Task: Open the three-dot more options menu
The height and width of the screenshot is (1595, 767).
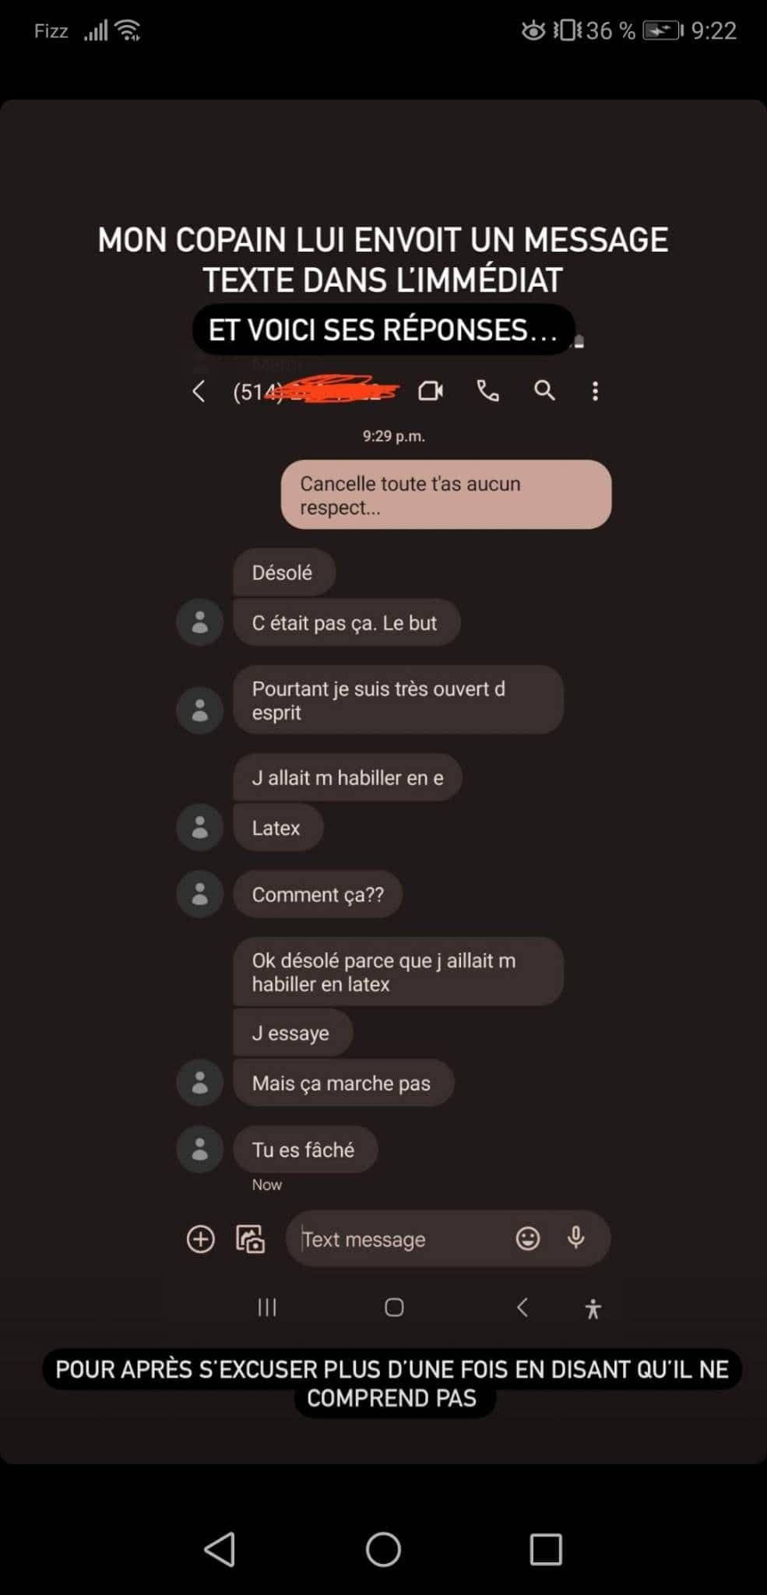Action: (x=596, y=391)
